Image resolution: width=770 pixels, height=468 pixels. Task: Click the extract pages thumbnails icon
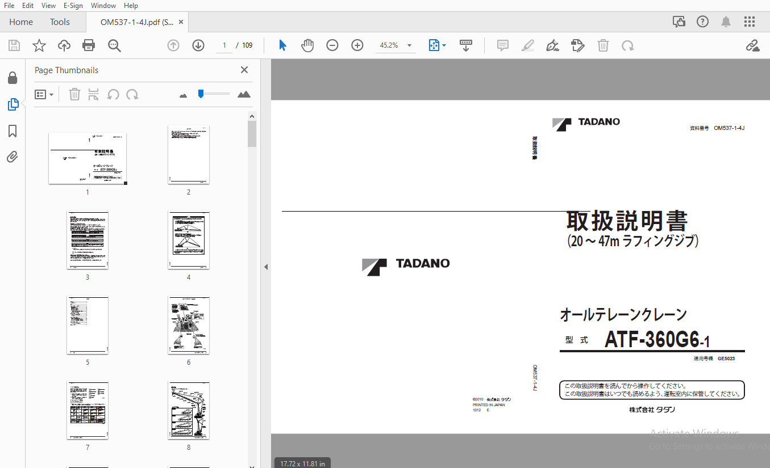(x=94, y=94)
